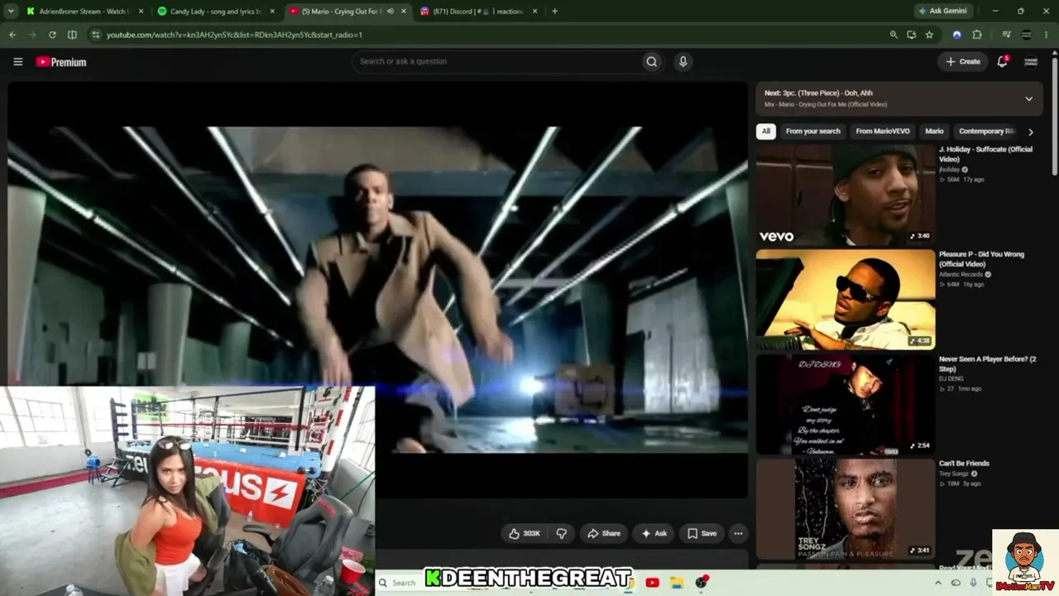Open Never Seen A Player Before thumbnail

click(x=846, y=405)
